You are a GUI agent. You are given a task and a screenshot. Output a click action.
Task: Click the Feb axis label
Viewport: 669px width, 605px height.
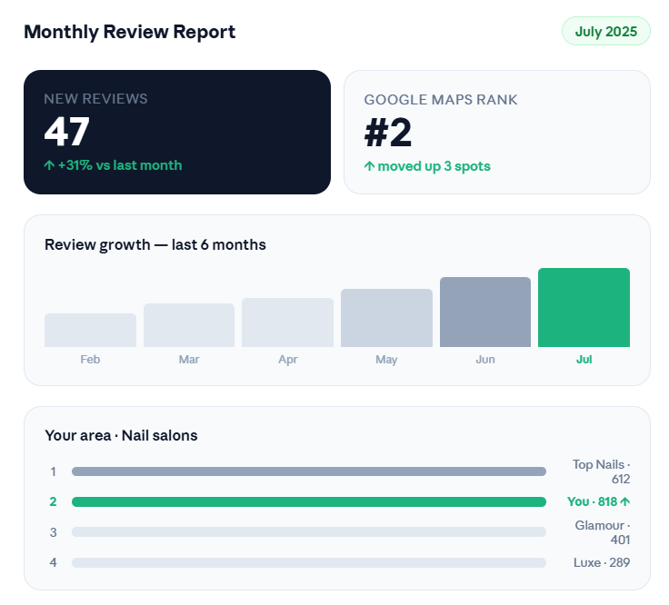coord(90,360)
